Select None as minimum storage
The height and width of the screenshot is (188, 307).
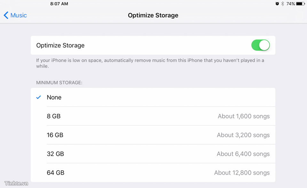point(54,98)
